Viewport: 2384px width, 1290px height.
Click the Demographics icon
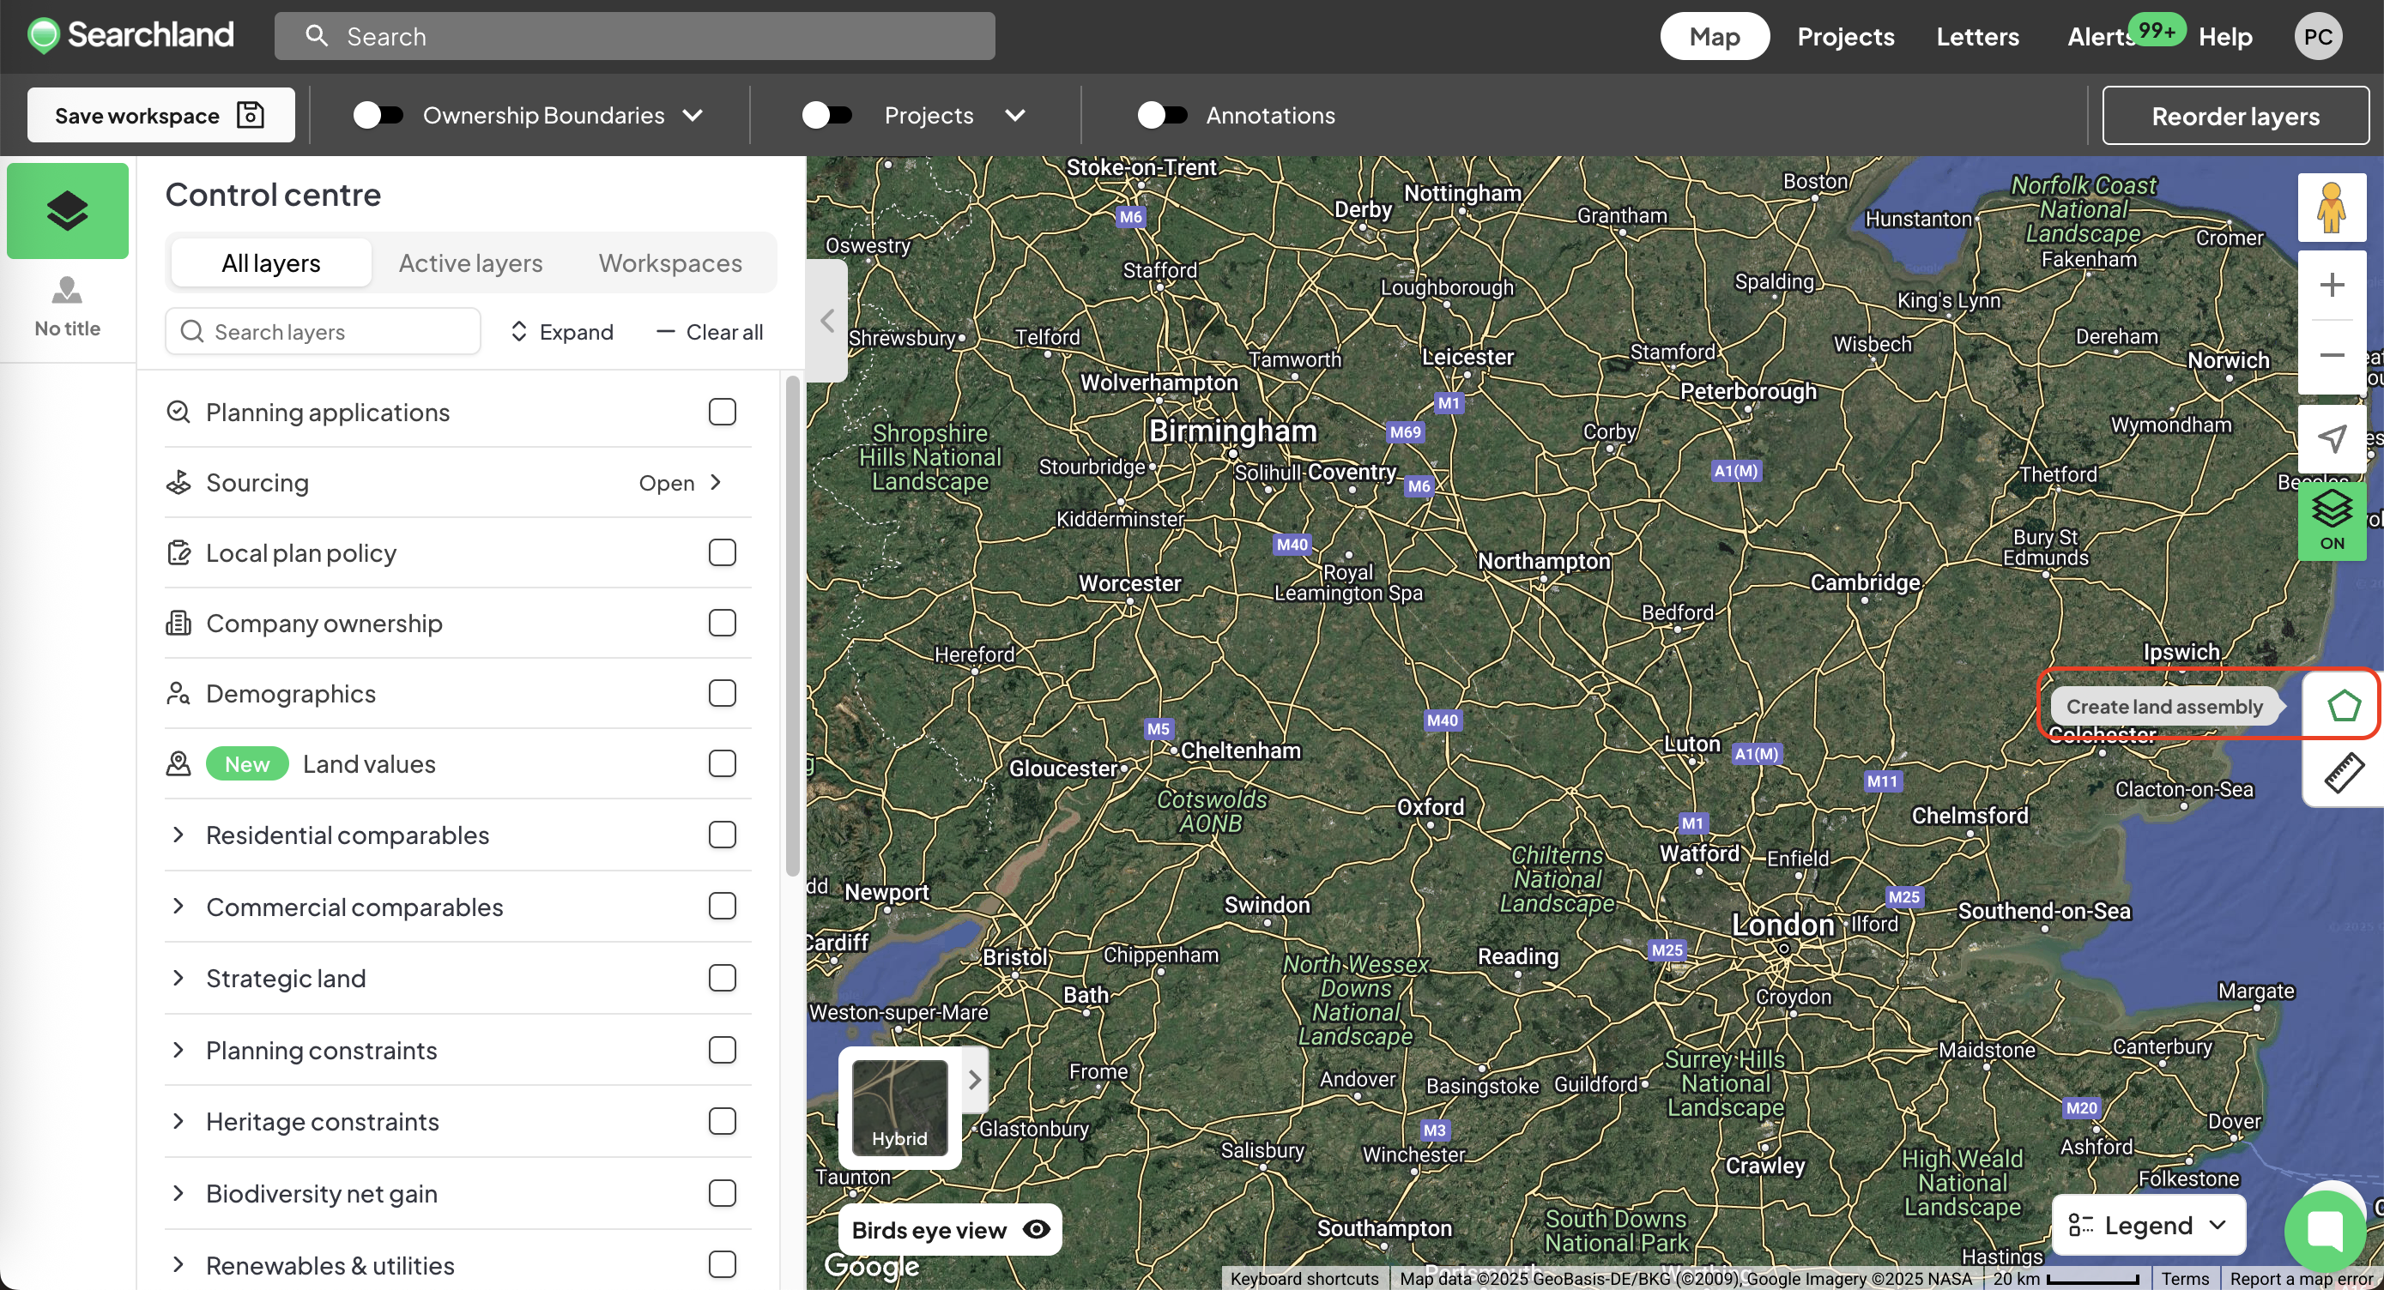tap(178, 693)
